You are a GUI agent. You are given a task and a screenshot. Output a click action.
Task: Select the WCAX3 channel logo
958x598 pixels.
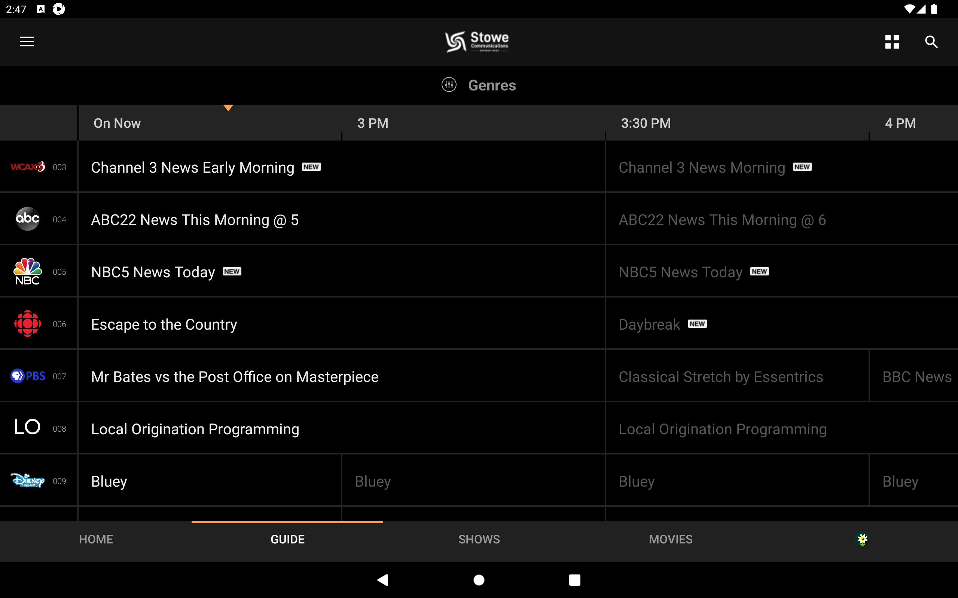click(x=27, y=167)
